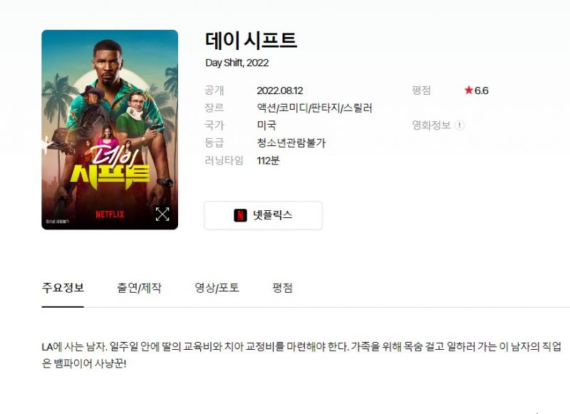Select the 주요정보 tab
The height and width of the screenshot is (414, 570).
click(63, 288)
